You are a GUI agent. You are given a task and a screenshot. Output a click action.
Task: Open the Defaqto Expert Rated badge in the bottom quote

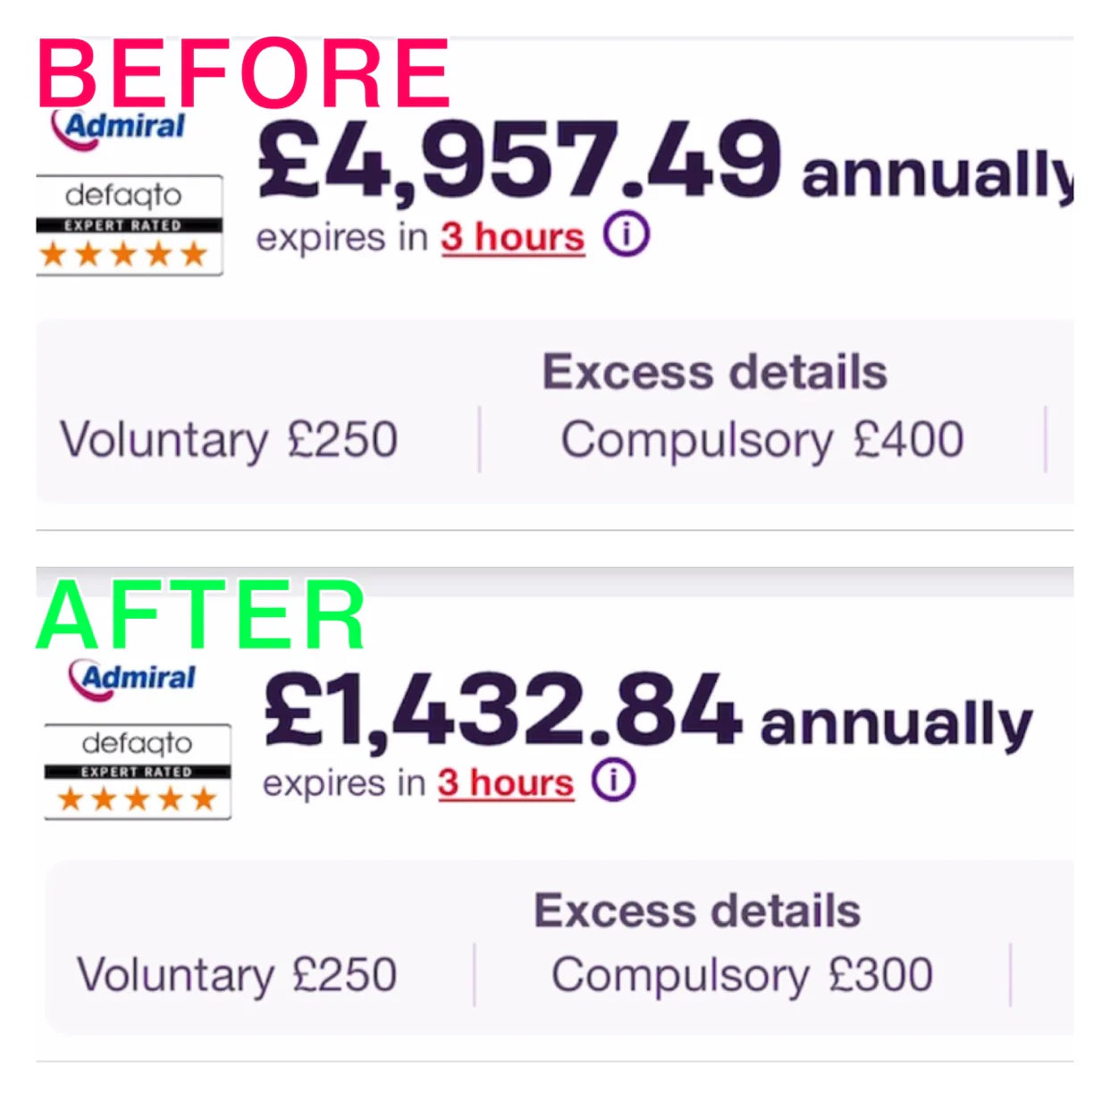(x=138, y=772)
